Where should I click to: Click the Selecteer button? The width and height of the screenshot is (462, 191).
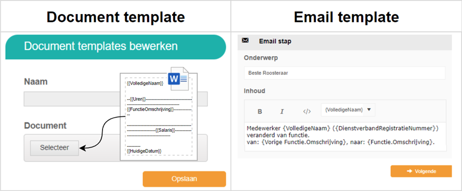pos(55,148)
